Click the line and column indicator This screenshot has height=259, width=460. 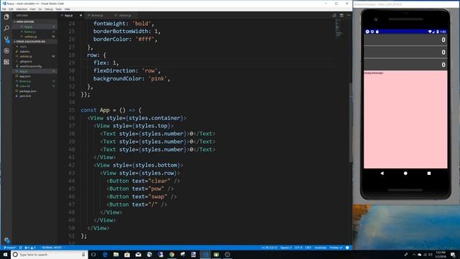[x=269, y=247]
